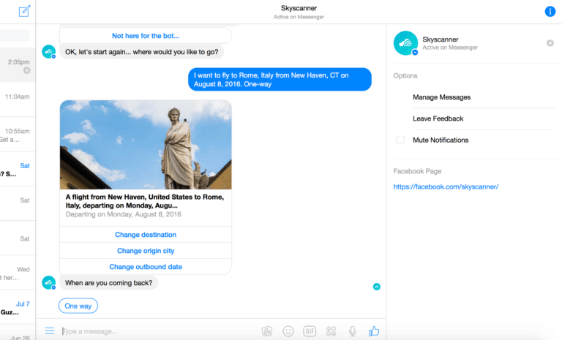This screenshot has height=340, width=562.
Task: Send a thumbs-up like
Action: tap(374, 330)
